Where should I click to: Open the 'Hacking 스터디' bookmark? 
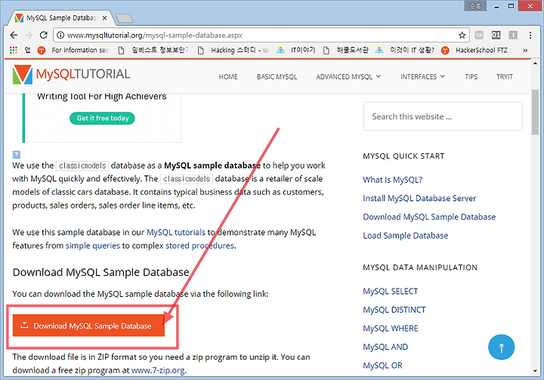[234, 51]
